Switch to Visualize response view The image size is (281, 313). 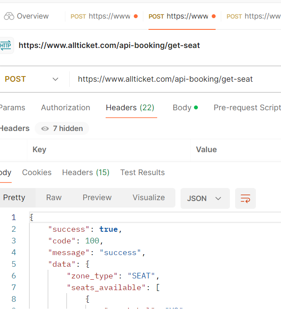tap(149, 198)
